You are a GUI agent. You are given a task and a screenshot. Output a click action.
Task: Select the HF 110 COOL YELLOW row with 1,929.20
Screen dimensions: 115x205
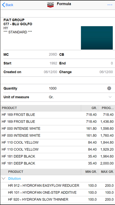(x=58, y=149)
